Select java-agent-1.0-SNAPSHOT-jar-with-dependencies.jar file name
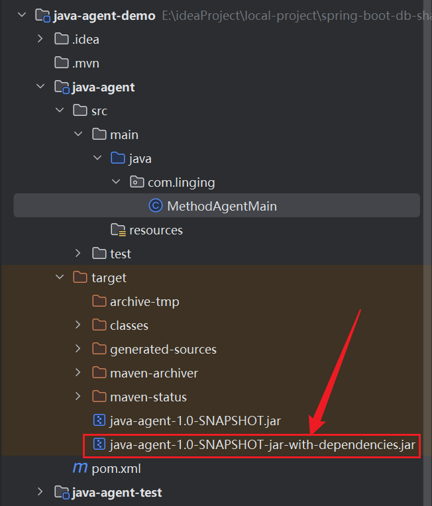 click(x=262, y=445)
